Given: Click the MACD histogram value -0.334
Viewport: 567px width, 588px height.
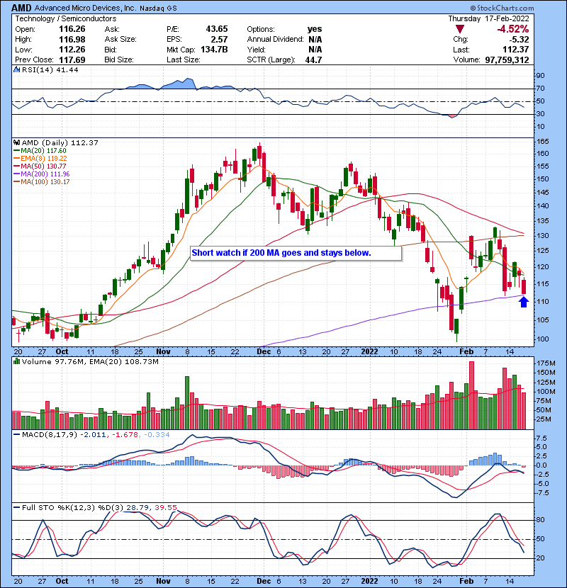Looking at the screenshot, I should click(x=157, y=435).
